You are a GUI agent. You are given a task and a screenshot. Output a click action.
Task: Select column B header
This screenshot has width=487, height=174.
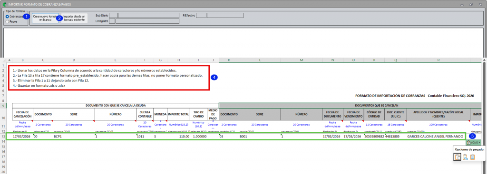point(23,60)
